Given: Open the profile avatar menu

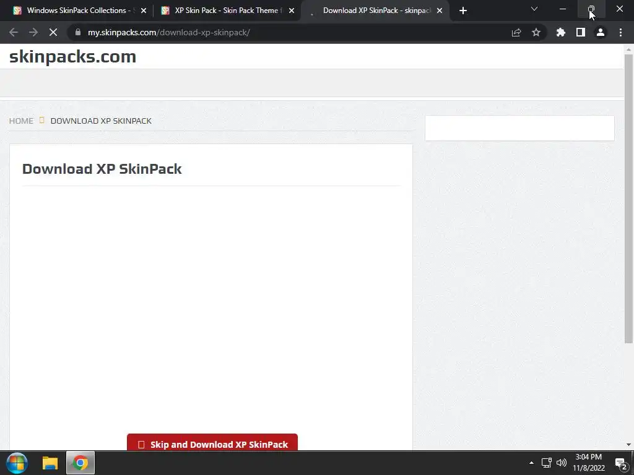Looking at the screenshot, I should coord(601,32).
